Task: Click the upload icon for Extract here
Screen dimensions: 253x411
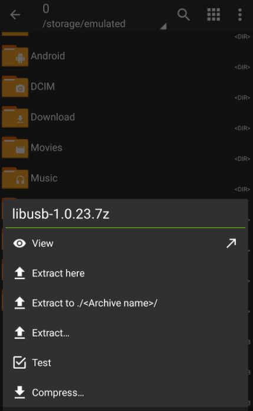Action: [x=19, y=273]
